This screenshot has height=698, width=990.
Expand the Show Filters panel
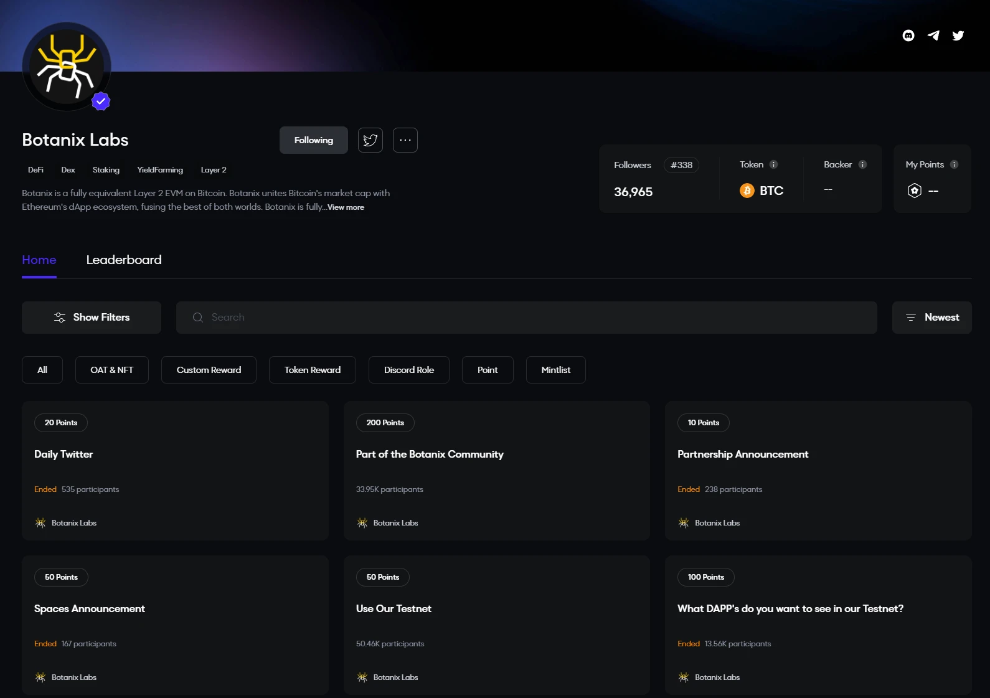pos(92,318)
